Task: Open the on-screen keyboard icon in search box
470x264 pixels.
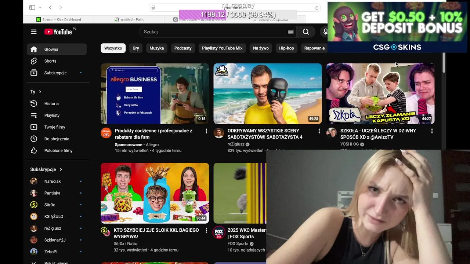Action: coord(290,32)
